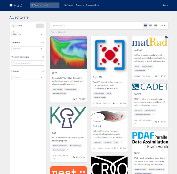Open the PDAF software title
The height and width of the screenshot is (174, 177).
coord(137,153)
